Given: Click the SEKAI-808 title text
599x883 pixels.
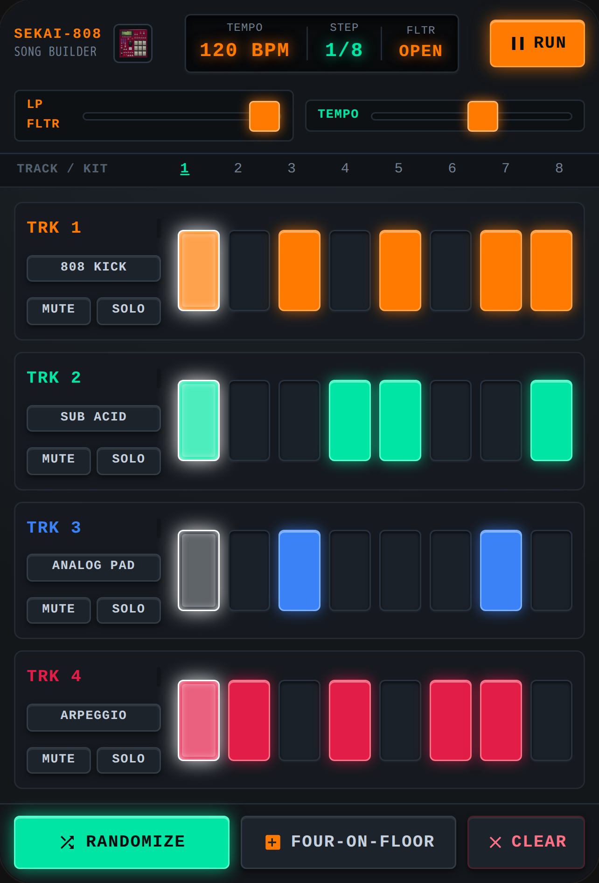Looking at the screenshot, I should point(57,34).
